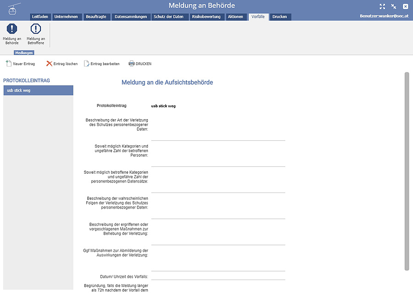The width and height of the screenshot is (413, 297).
Task: Expand window to fullscreen icon
Action: click(x=382, y=6)
